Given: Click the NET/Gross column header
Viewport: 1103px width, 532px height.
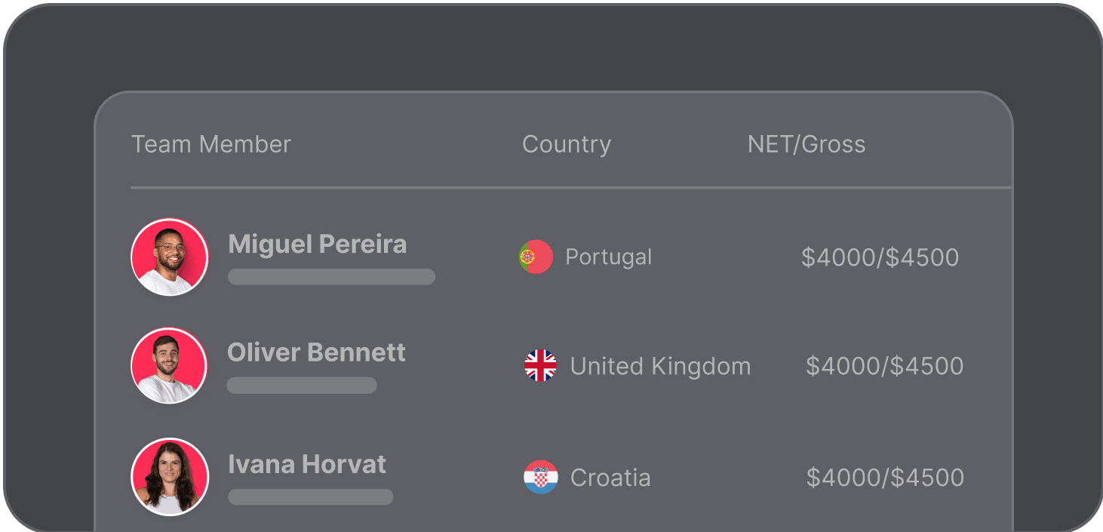Looking at the screenshot, I should point(806,144).
